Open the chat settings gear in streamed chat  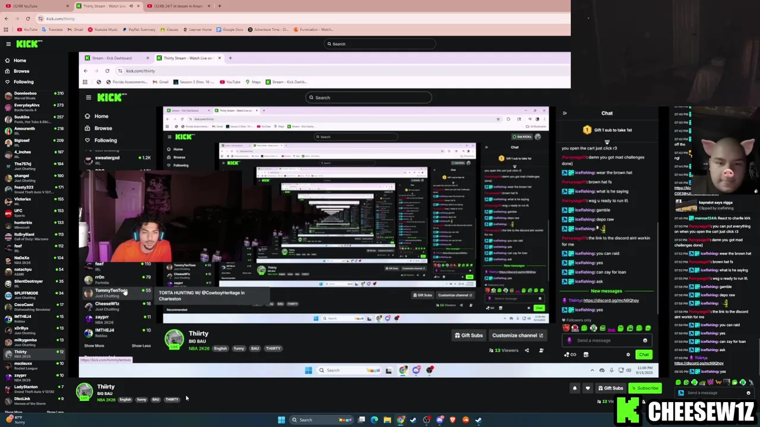(628, 355)
